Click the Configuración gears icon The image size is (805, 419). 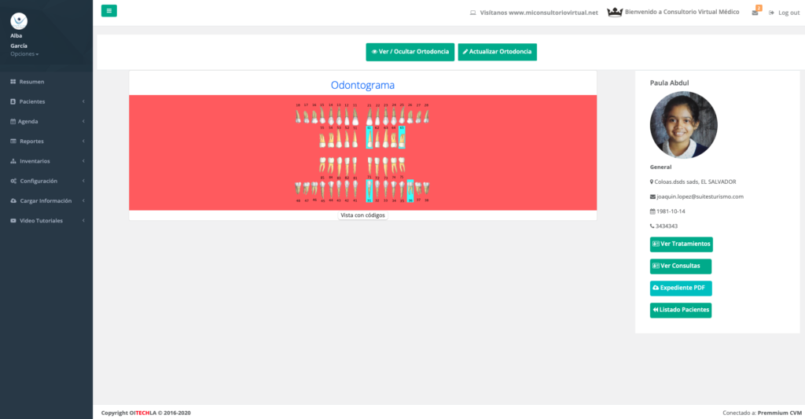[x=13, y=181]
